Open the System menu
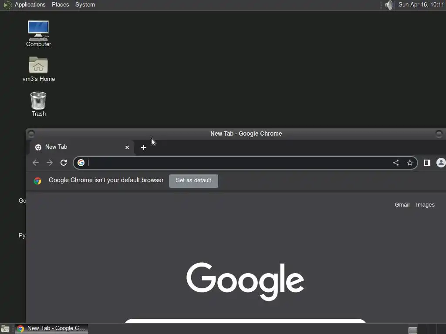Screen dimensions: 446x334 85,5
